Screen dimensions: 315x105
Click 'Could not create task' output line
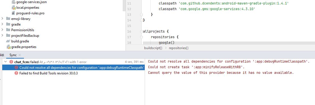tap(196, 67)
